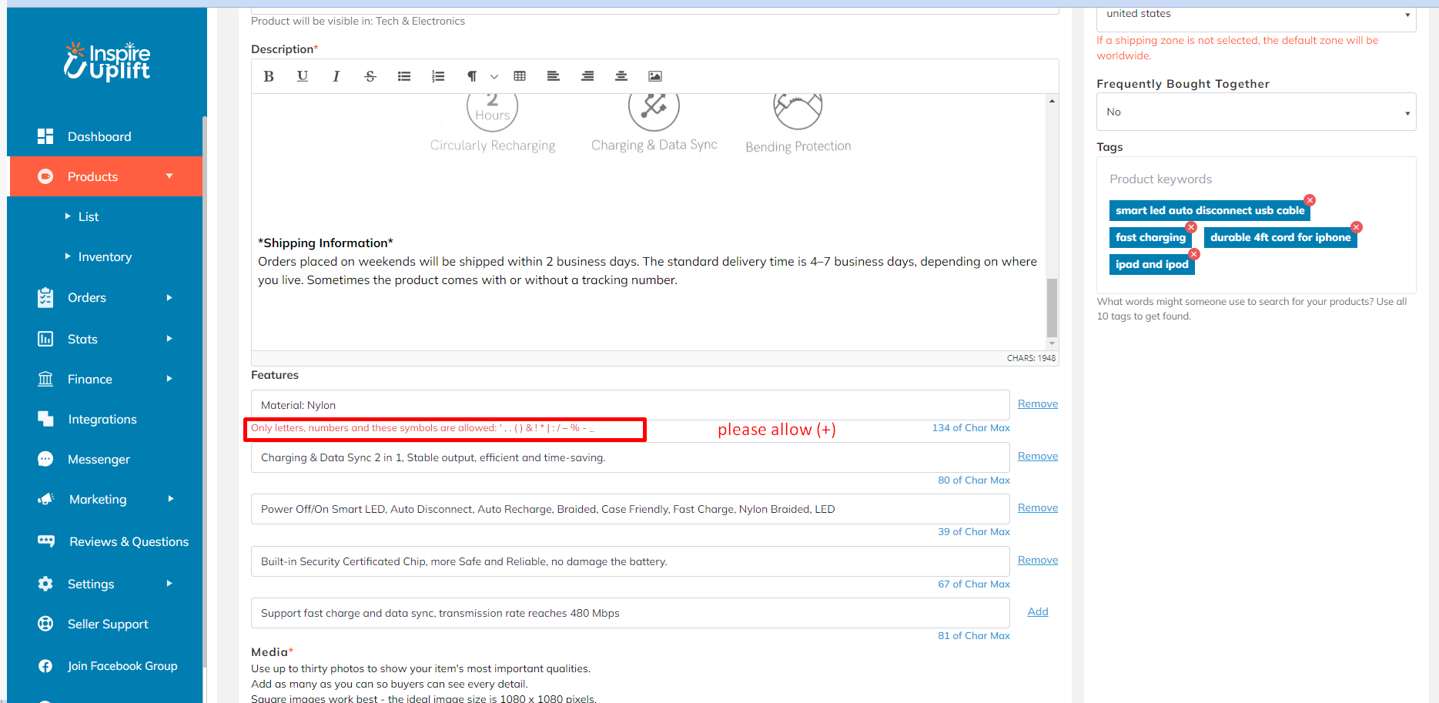The width and height of the screenshot is (1439, 703).
Task: Delete the 'durable 4ft cord for iphone' tag
Action: [1357, 227]
